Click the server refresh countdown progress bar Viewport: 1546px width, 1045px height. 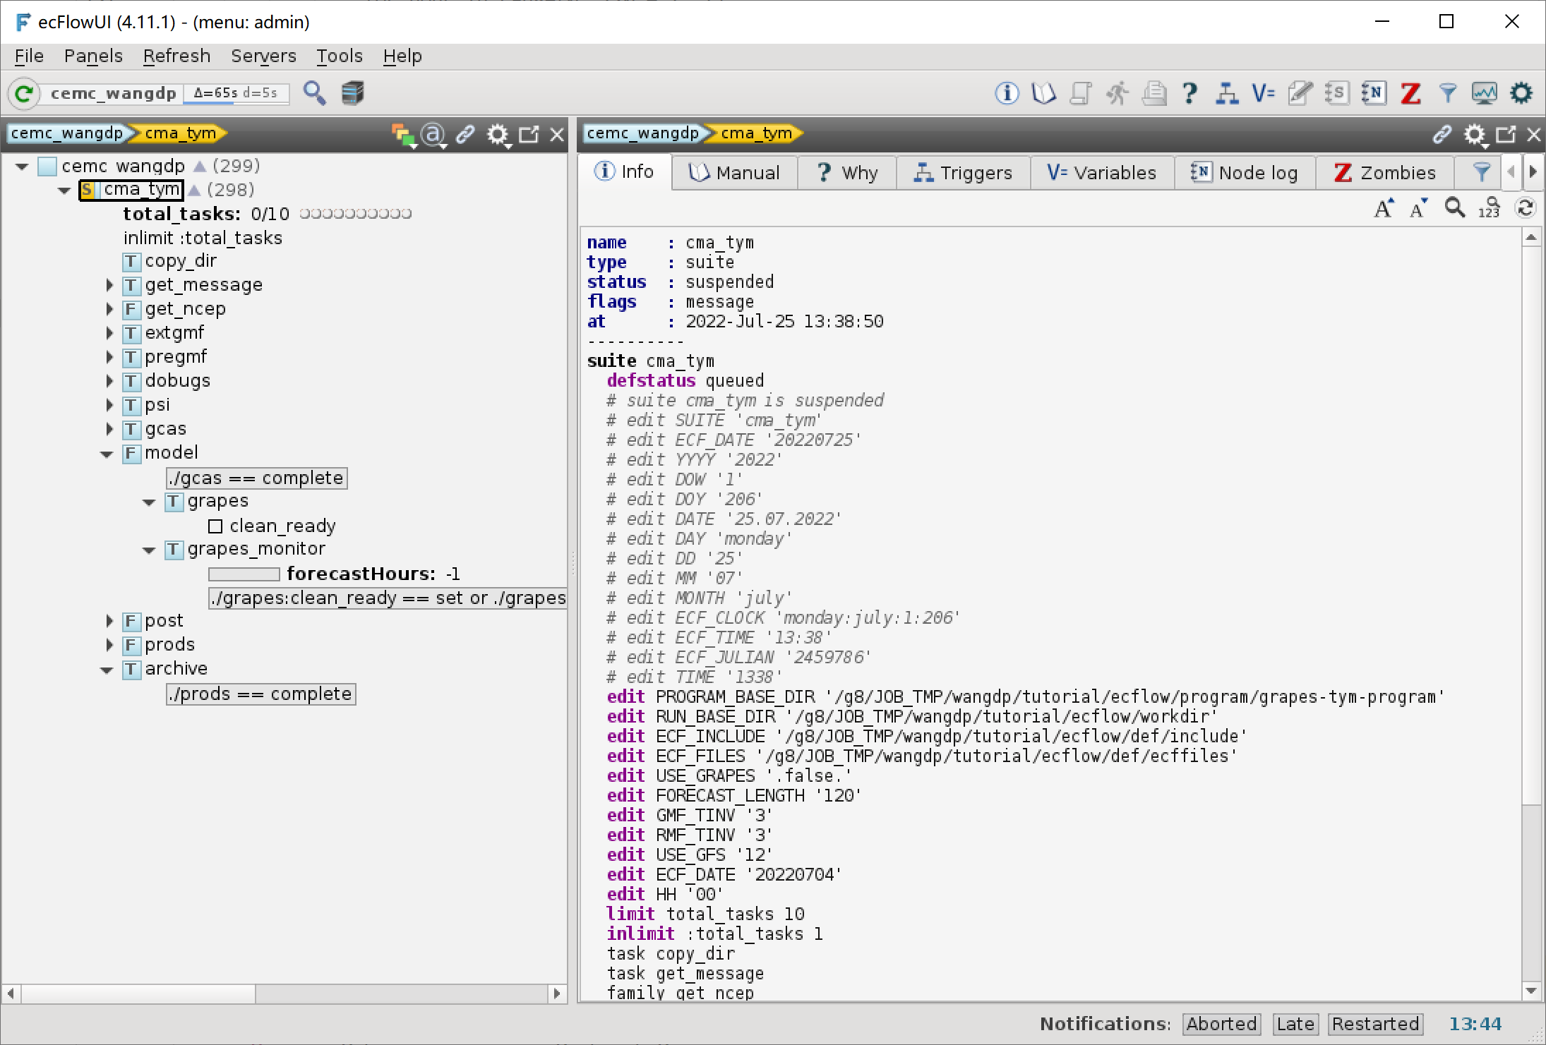(x=236, y=94)
